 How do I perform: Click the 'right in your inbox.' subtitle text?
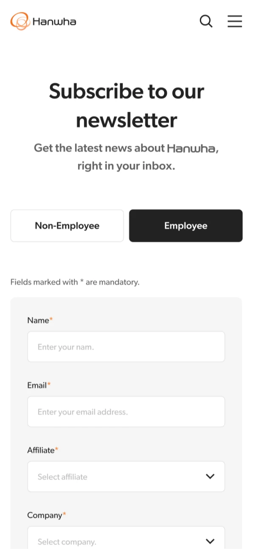pos(126,166)
